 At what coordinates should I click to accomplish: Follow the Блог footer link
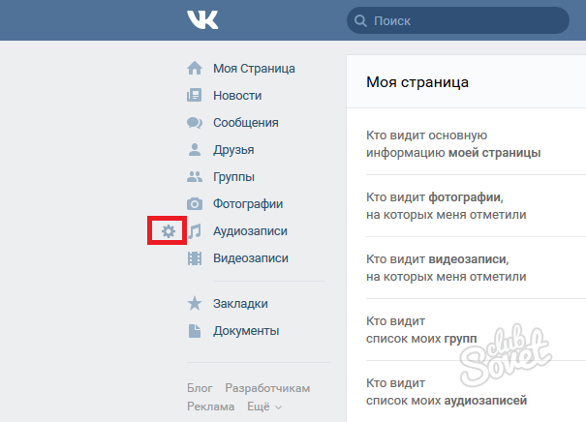[200, 388]
